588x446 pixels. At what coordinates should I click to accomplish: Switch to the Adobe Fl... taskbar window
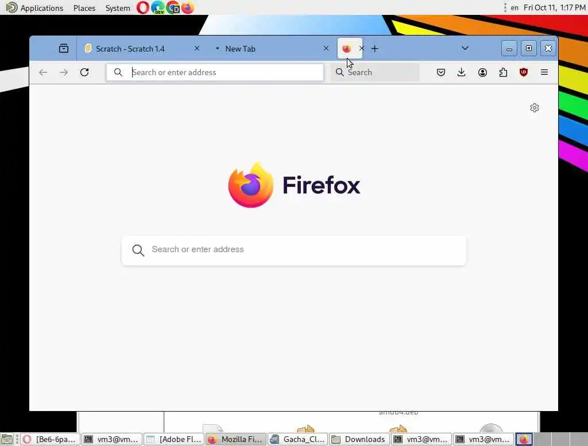tap(174, 439)
